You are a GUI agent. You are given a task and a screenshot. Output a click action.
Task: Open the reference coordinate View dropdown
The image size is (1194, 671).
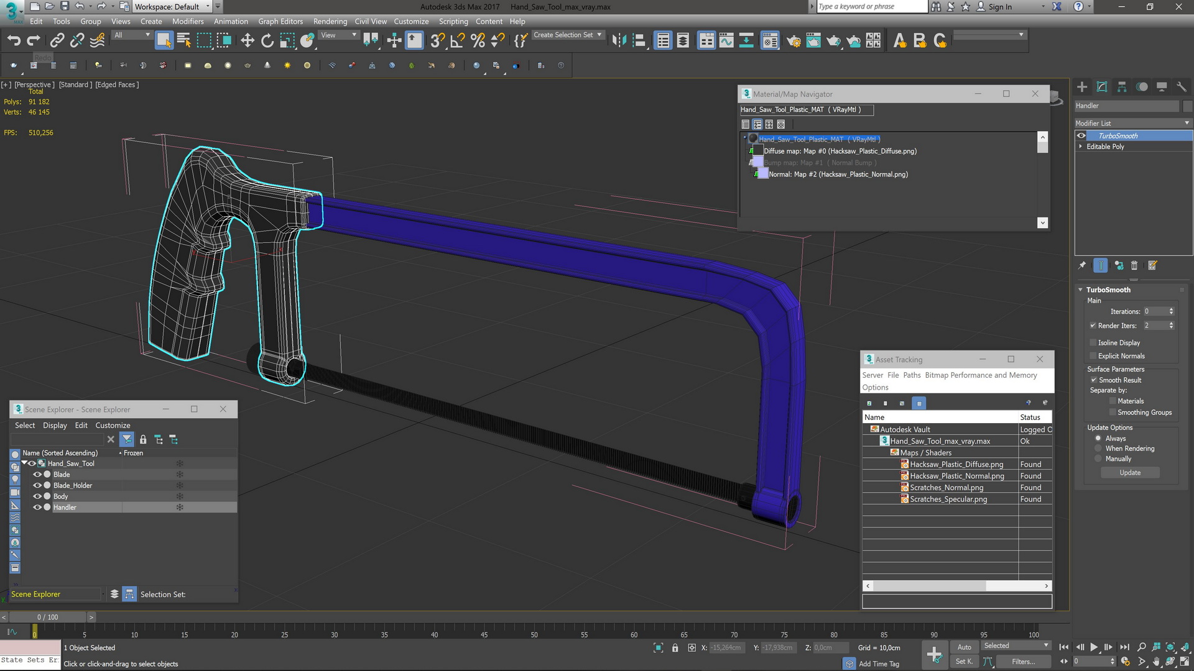click(x=338, y=35)
